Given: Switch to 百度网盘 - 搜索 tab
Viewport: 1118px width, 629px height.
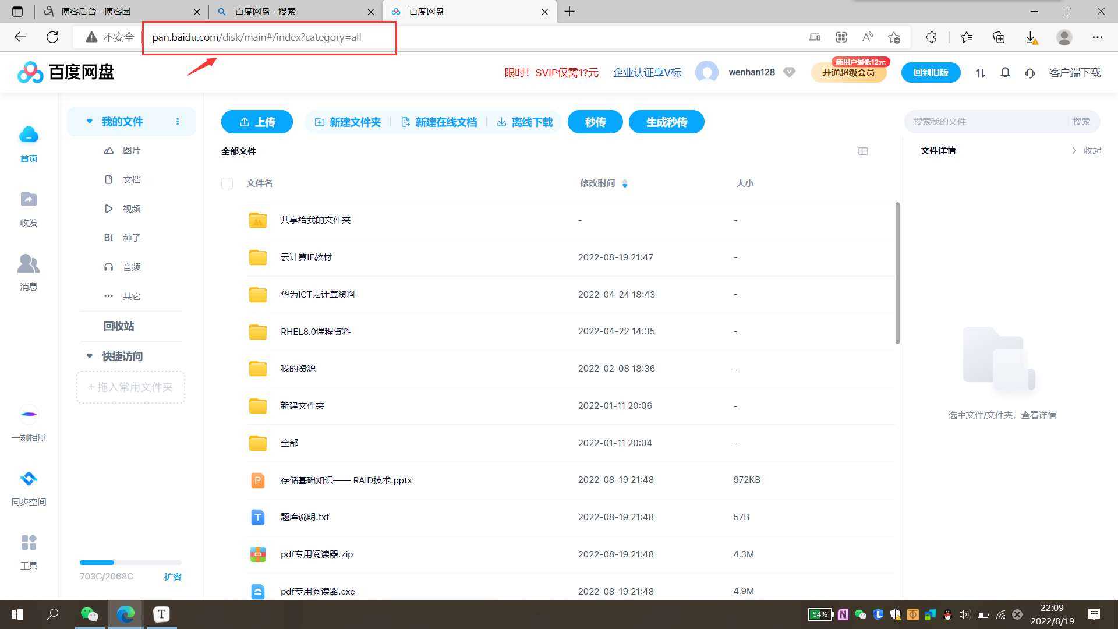Looking at the screenshot, I should pos(295,12).
